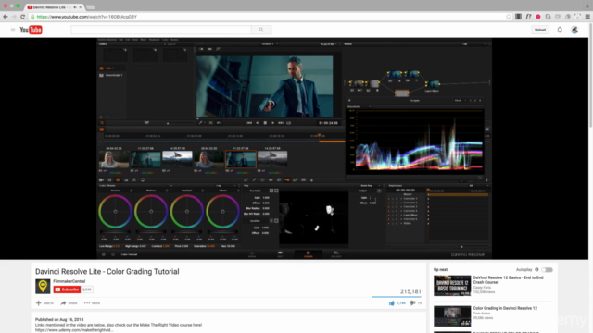Open DaVinci Resolve 12 Basics video thumbnail
Image resolution: width=593 pixels, height=333 pixels.
452,286
